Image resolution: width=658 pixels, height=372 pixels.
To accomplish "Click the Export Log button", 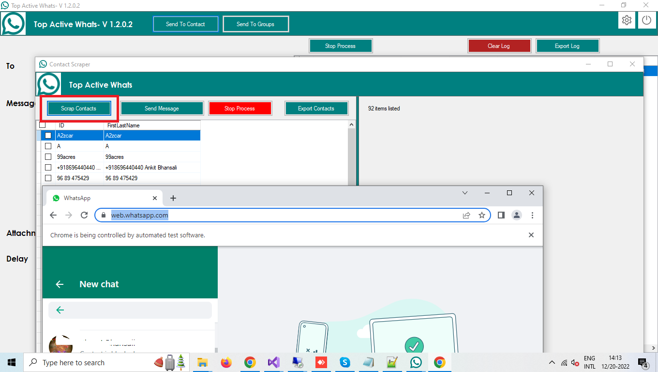I will (567, 46).
